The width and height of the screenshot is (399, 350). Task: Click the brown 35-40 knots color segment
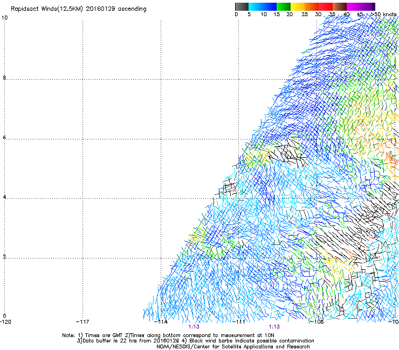coord(340,6)
